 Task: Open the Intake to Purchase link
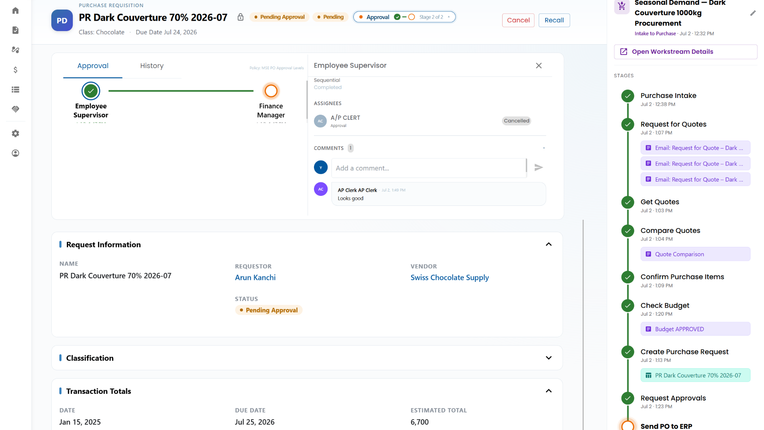[x=655, y=33]
